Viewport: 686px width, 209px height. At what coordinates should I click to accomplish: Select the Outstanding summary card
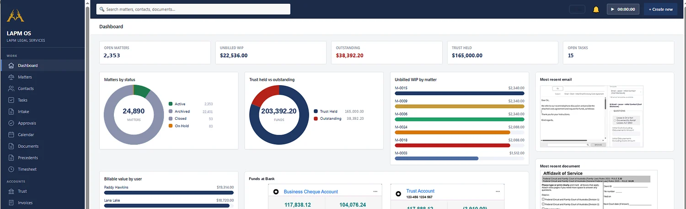tap(387, 52)
